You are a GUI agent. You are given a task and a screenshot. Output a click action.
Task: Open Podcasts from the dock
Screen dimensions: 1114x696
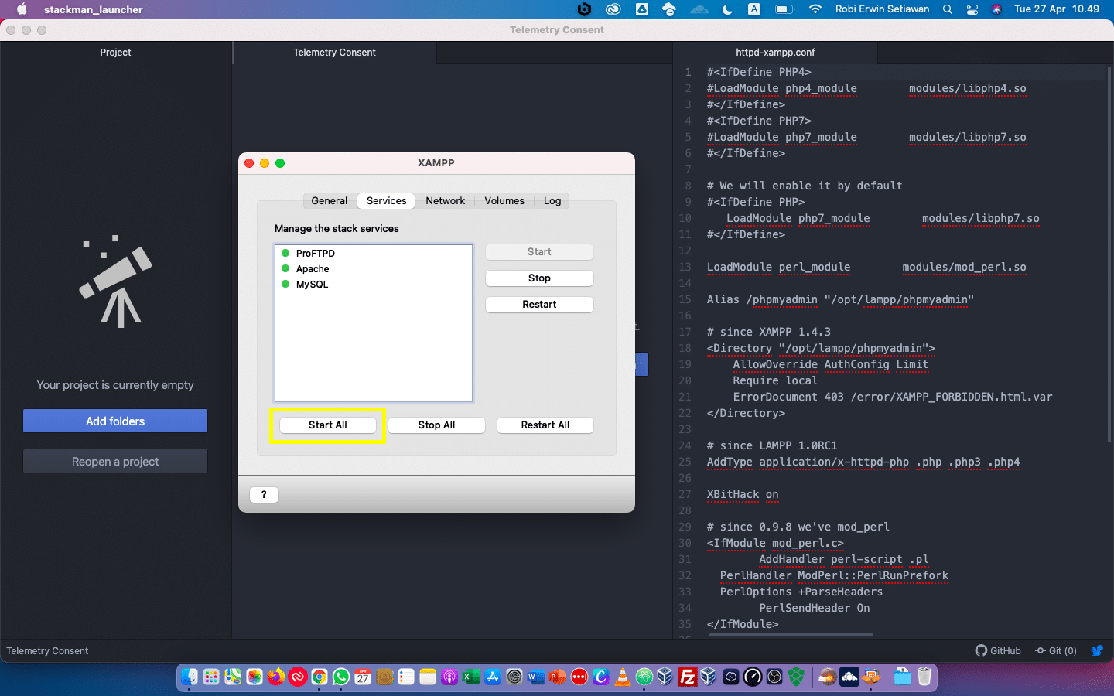click(x=449, y=677)
